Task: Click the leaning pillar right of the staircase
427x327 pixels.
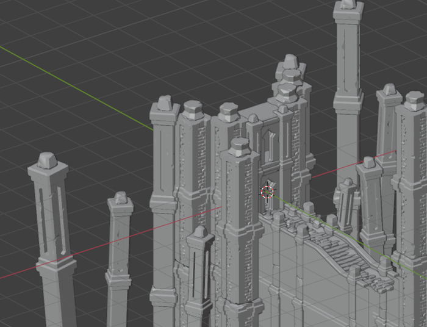Action: pos(372,201)
